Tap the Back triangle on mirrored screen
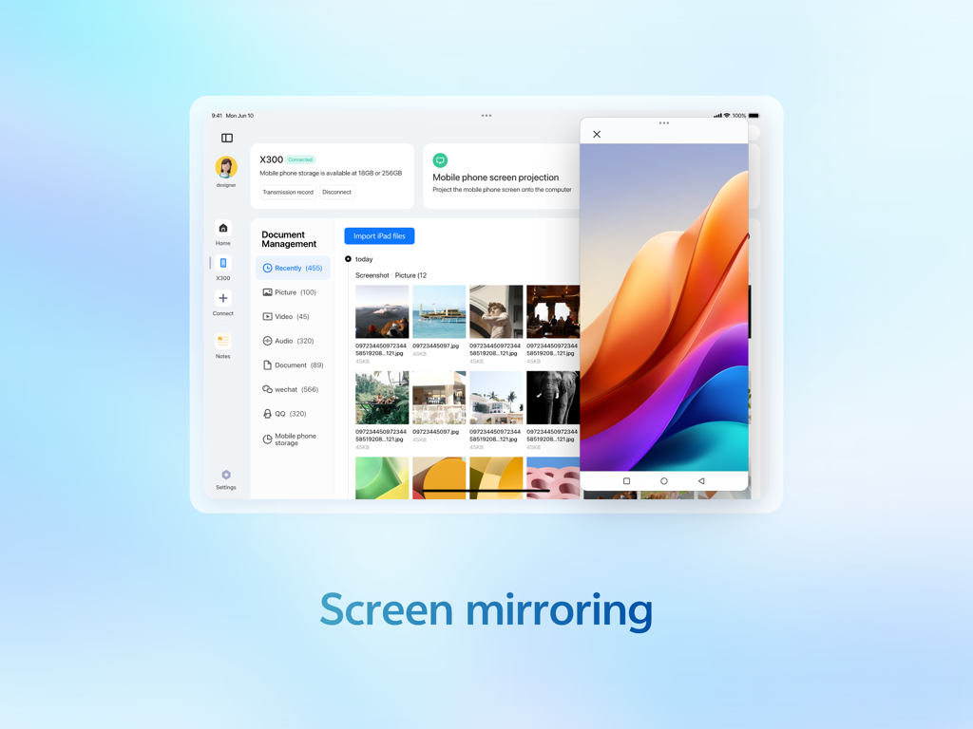 click(701, 481)
